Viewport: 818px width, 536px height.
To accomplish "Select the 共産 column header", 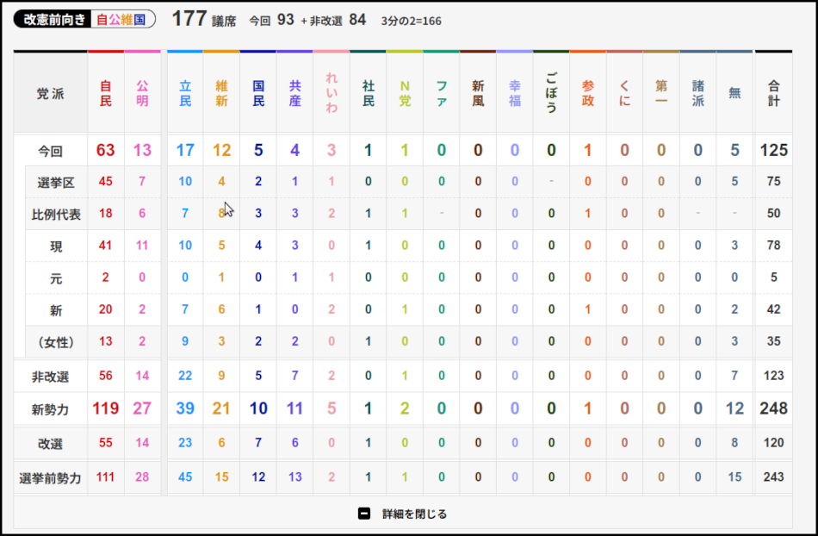I will [x=294, y=93].
